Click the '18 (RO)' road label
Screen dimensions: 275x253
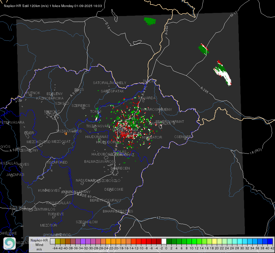point(256,151)
